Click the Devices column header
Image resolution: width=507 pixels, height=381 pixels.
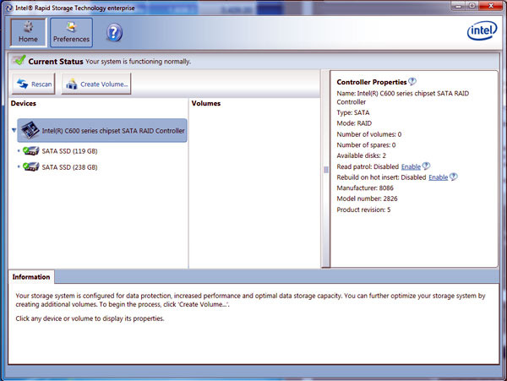[24, 103]
